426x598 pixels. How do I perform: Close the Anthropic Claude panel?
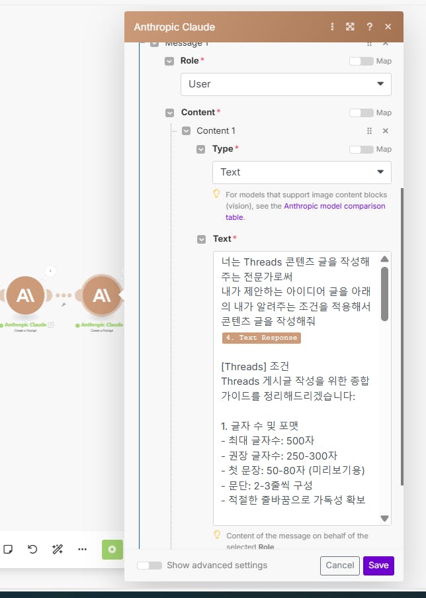pyautogui.click(x=388, y=26)
